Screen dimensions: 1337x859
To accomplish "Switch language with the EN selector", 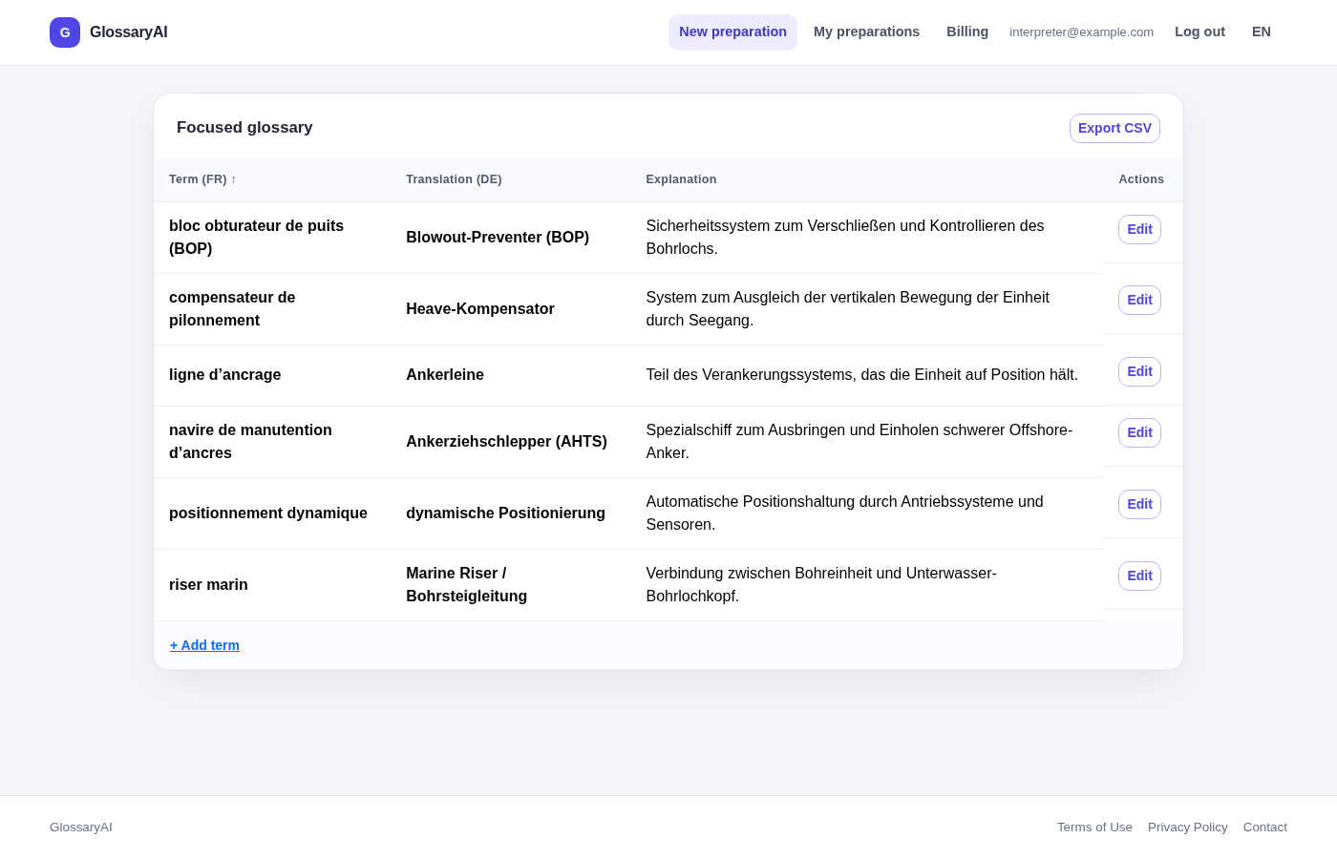I will point(1262,32).
